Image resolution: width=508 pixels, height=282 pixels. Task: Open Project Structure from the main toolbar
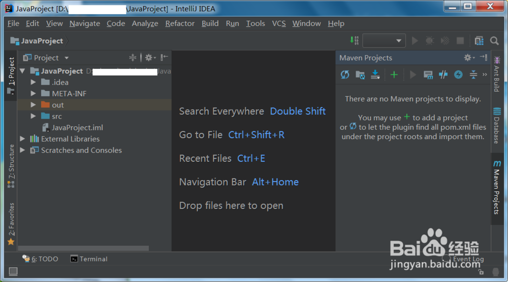click(x=479, y=41)
